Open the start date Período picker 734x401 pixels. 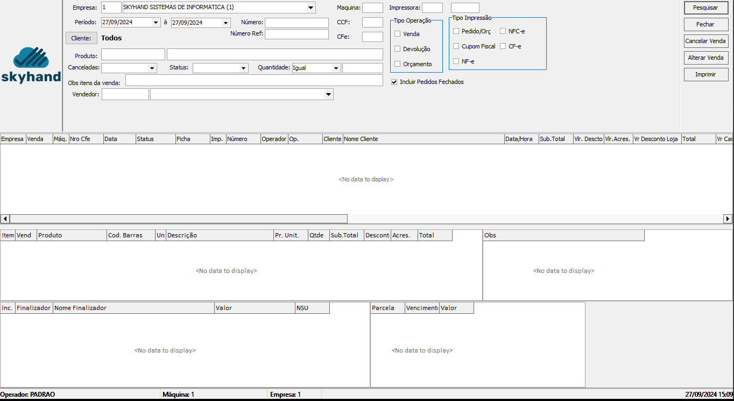click(156, 23)
